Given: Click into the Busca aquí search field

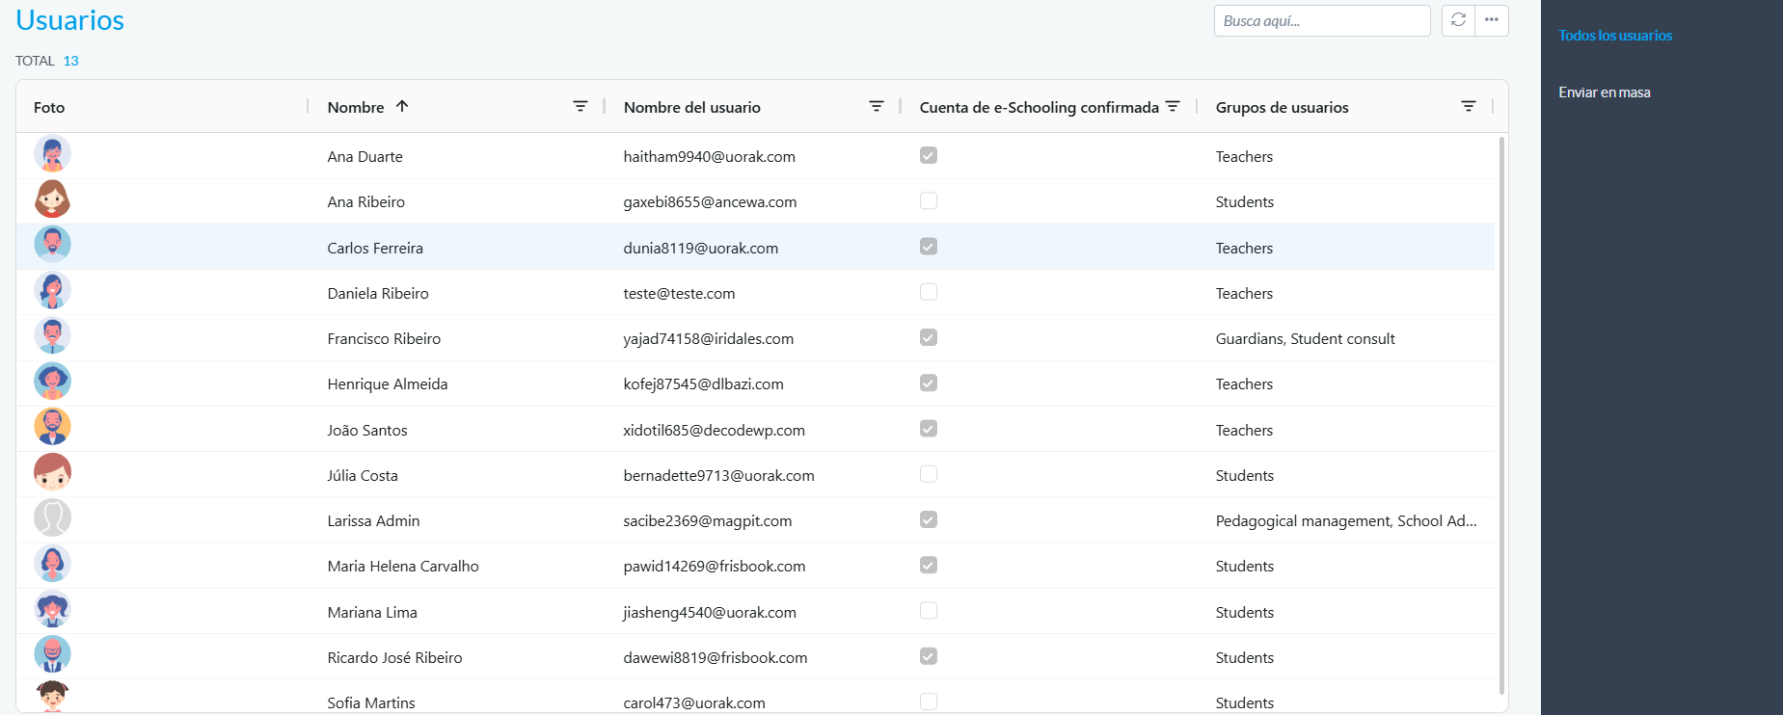Looking at the screenshot, I should [1321, 21].
